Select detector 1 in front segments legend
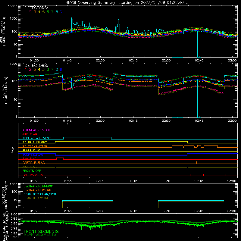The image size is (241, 241). [x=26, y=12]
